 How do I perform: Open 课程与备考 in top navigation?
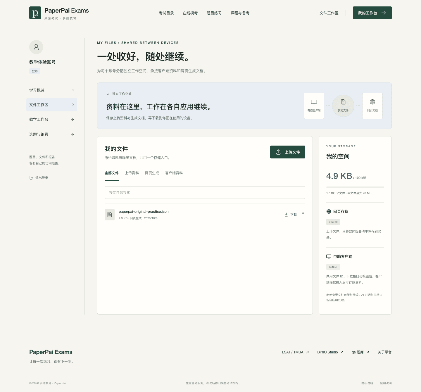coord(240,13)
